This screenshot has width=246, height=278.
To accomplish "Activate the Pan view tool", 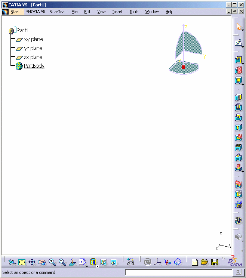I will tap(32, 262).
